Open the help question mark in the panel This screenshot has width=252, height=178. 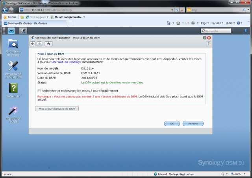[208, 44]
